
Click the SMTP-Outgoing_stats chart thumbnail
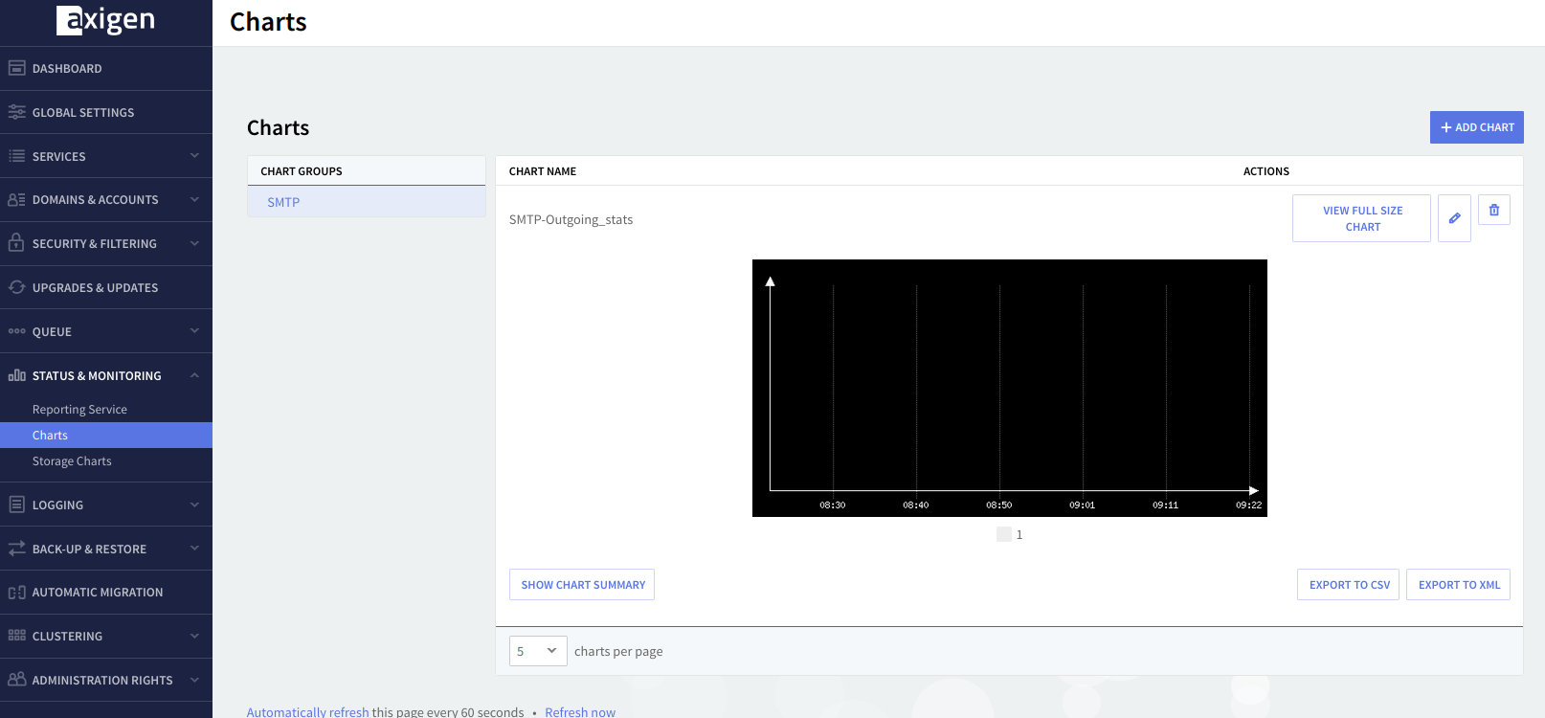(x=1009, y=388)
